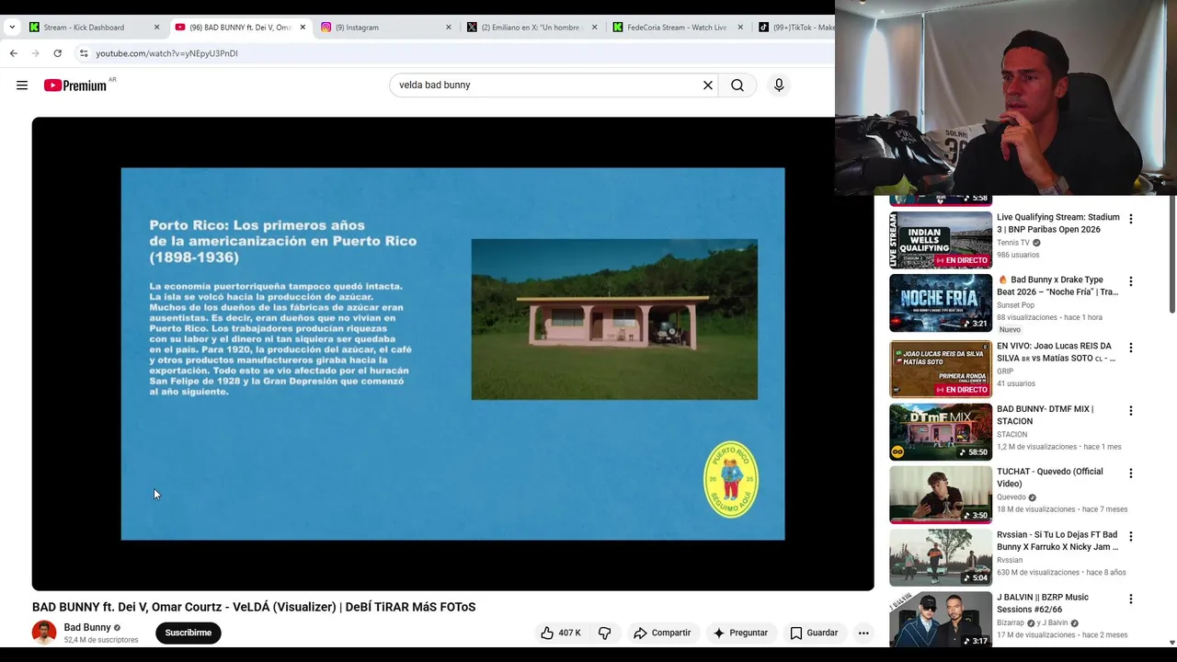
Task: Click Guardar save button
Action: pyautogui.click(x=814, y=633)
